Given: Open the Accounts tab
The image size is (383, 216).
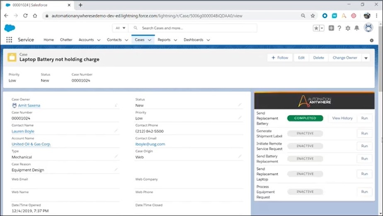Looking at the screenshot, I should point(86,40).
